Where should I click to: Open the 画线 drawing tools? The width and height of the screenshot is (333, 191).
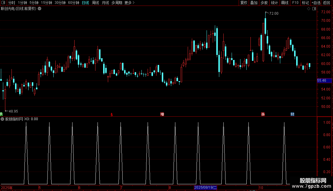click(x=285, y=3)
